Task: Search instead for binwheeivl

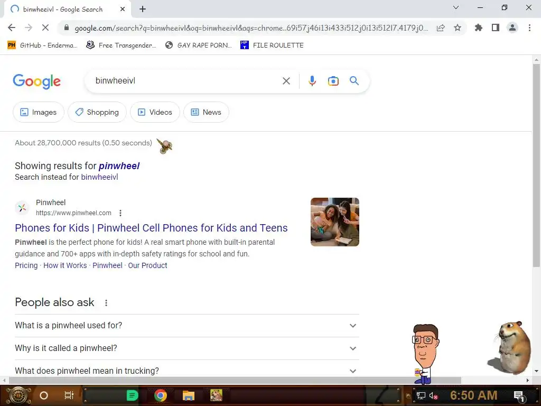Action: 99,177
